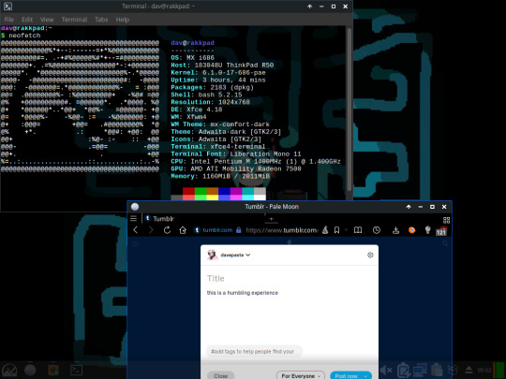Click the eject removable media tray icon
The image size is (506, 379).
click(469, 370)
